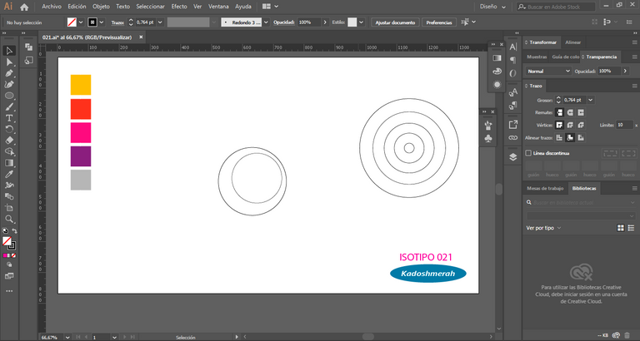Select the Artboard tool
Viewport: 640px width, 341px height.
tap(9, 208)
